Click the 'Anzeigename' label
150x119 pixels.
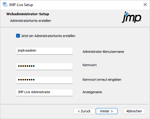pos(92,92)
